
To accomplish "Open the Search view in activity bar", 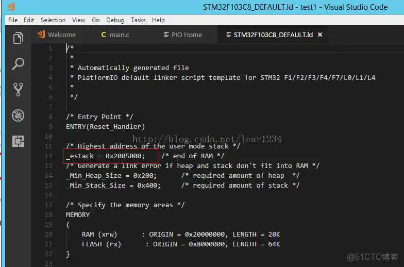I will pos(18,64).
